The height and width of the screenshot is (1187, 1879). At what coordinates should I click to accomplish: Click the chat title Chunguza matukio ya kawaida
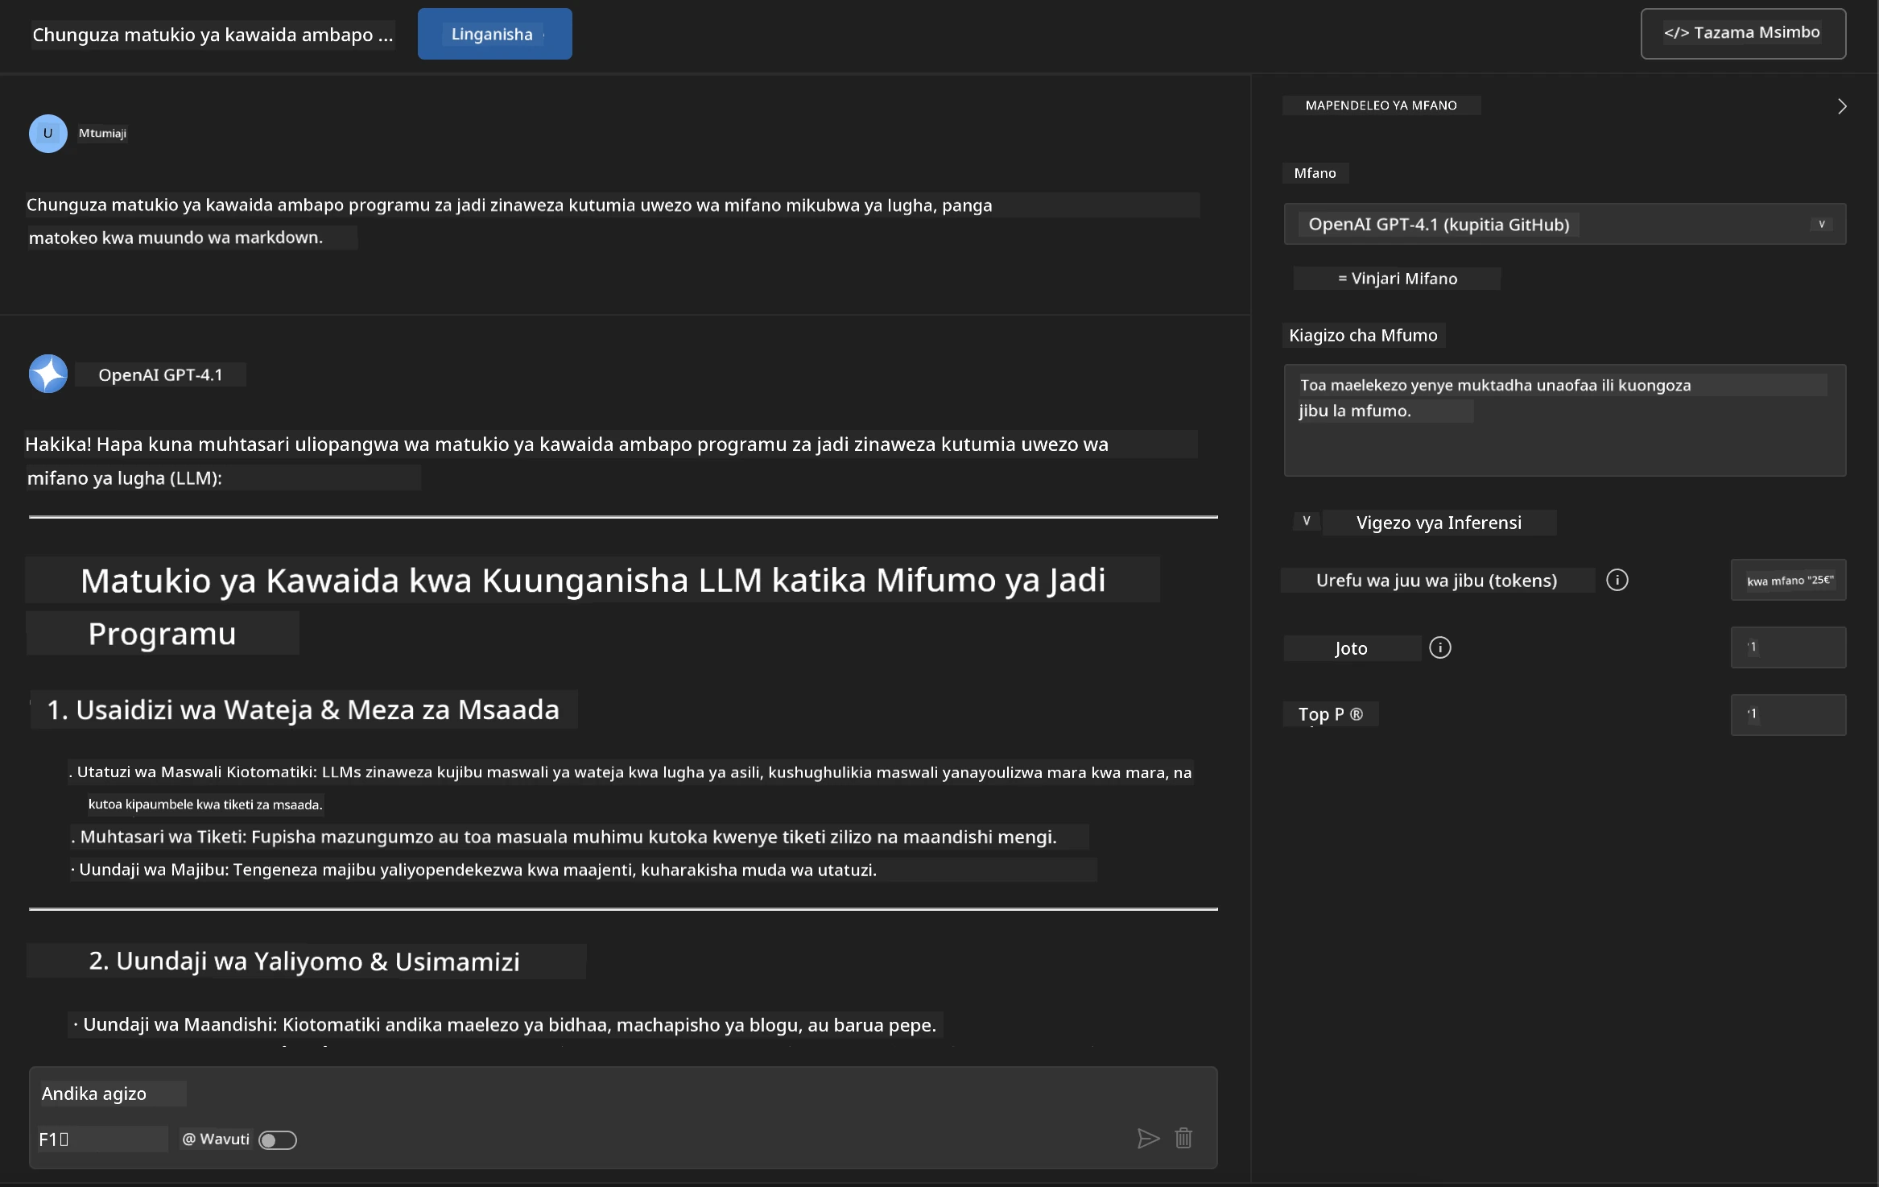point(213,35)
